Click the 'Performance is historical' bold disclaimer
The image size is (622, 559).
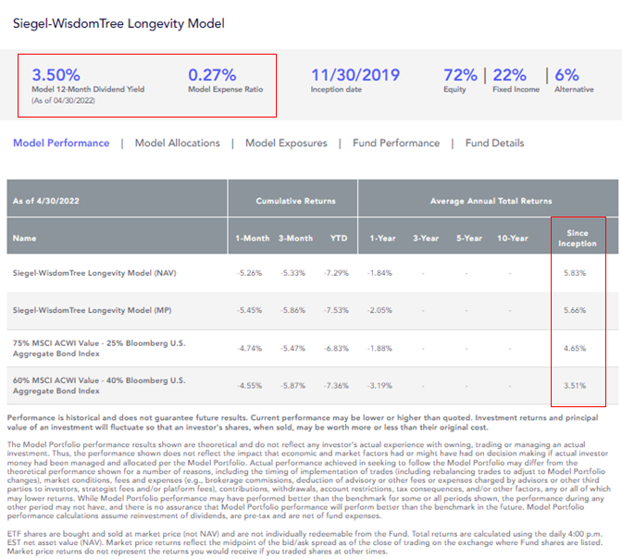(x=303, y=423)
